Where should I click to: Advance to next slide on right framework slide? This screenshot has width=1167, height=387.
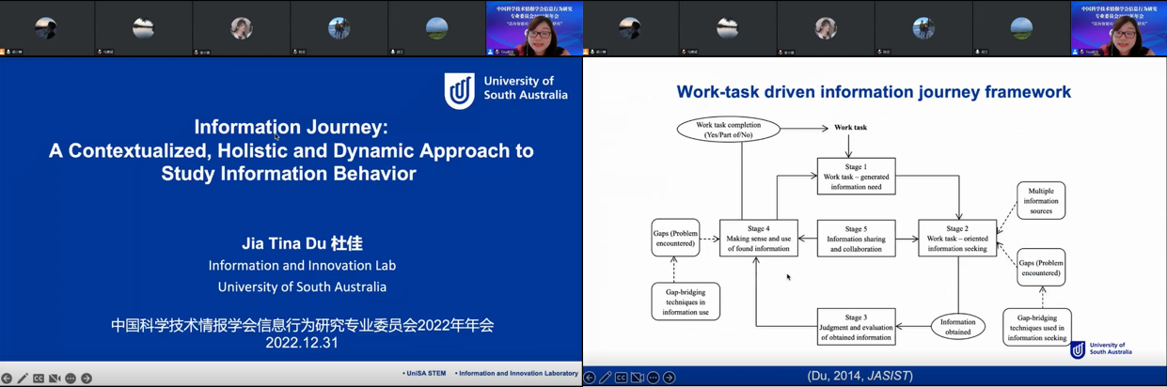pyautogui.click(x=670, y=378)
